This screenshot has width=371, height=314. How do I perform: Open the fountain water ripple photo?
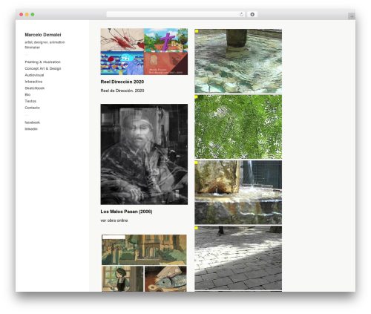(x=238, y=61)
